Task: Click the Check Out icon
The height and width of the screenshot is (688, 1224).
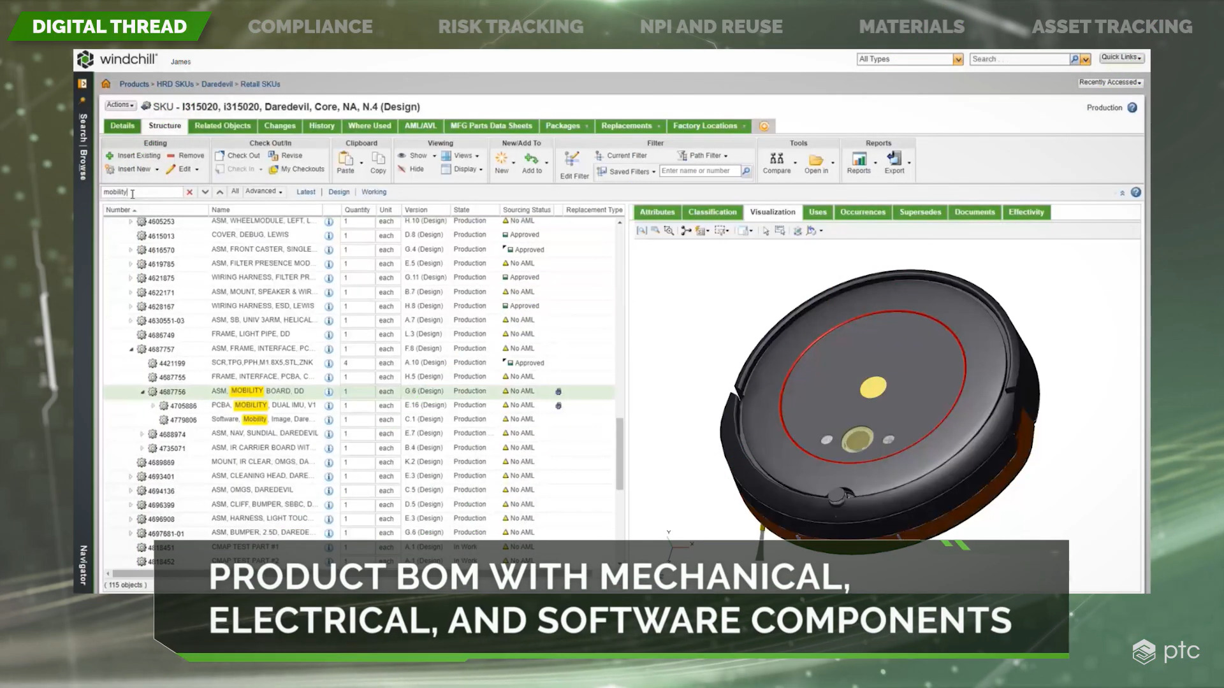Action: point(219,155)
